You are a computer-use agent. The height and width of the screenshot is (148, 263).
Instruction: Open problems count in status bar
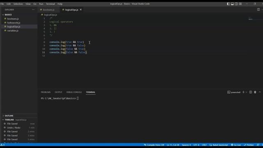[x=2, y=145]
